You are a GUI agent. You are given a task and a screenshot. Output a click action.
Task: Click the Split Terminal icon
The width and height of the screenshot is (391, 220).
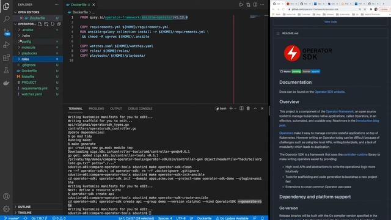coord(241,109)
